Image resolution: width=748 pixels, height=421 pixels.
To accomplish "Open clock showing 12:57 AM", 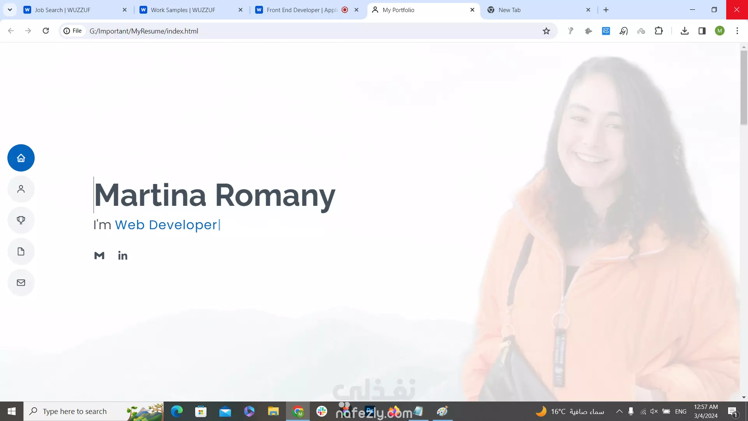I will [x=706, y=411].
